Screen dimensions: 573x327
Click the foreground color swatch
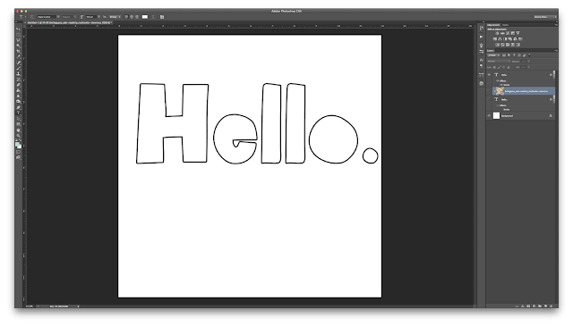point(17,145)
